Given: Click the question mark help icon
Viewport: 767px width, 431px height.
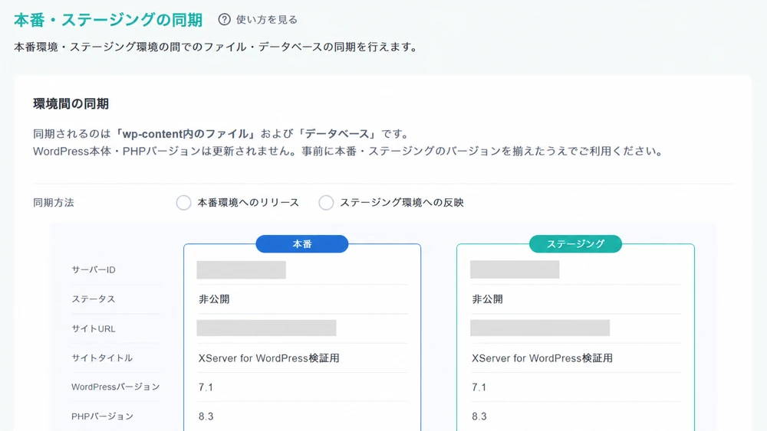Looking at the screenshot, I should click(x=224, y=20).
